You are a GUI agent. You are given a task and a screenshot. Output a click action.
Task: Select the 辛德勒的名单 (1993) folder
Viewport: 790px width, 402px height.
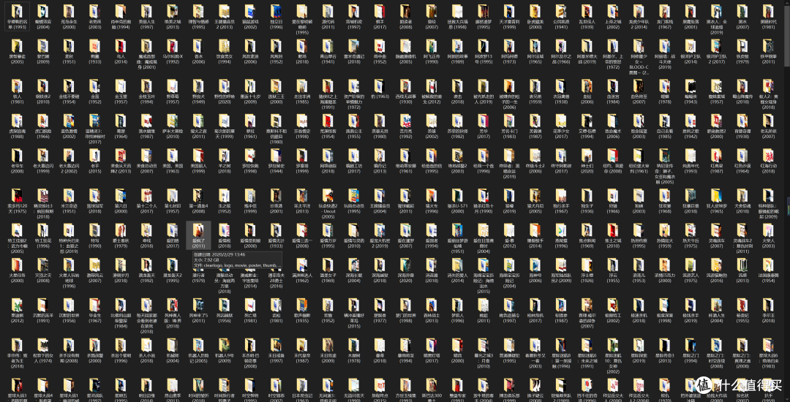17,17
